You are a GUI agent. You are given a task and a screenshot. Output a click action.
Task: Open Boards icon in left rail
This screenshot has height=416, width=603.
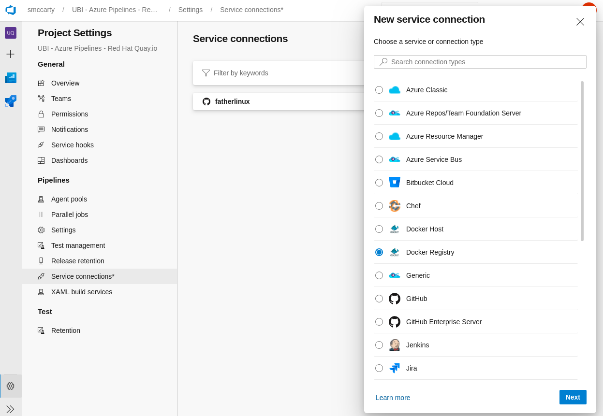click(11, 78)
